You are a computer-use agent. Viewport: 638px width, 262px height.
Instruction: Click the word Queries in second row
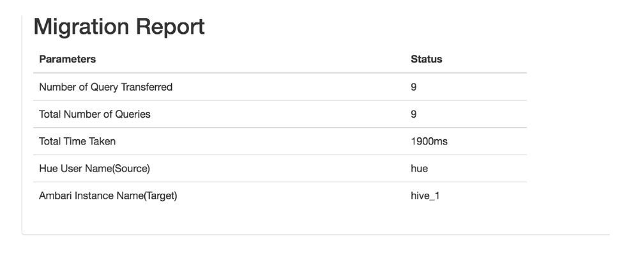tap(133, 114)
